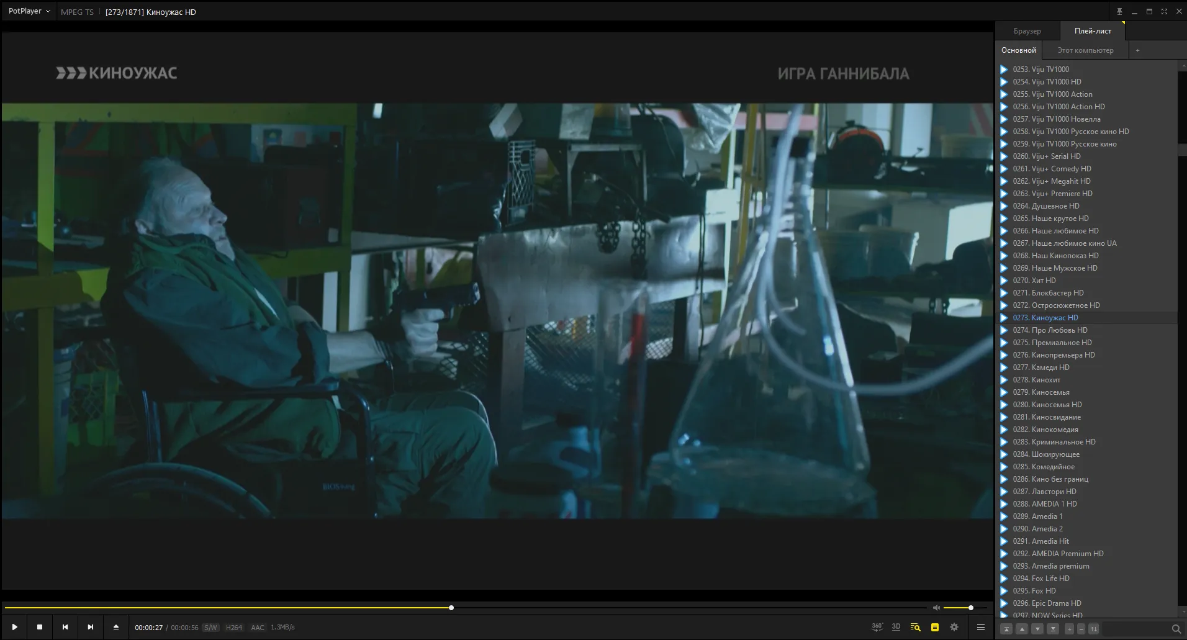The image size is (1187, 640).
Task: Select 0286. Кино без границ
Action: tap(1086, 479)
